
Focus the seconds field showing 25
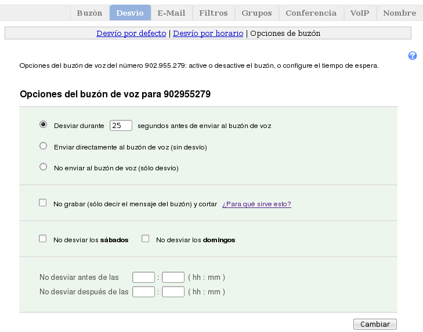121,125
